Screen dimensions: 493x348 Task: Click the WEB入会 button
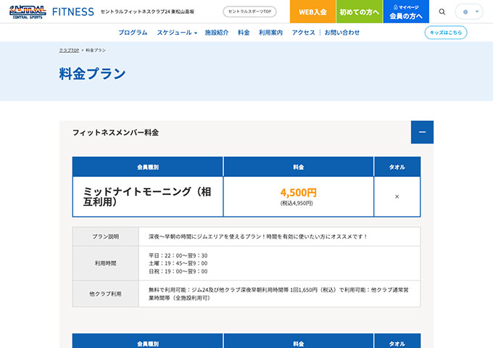tap(312, 12)
